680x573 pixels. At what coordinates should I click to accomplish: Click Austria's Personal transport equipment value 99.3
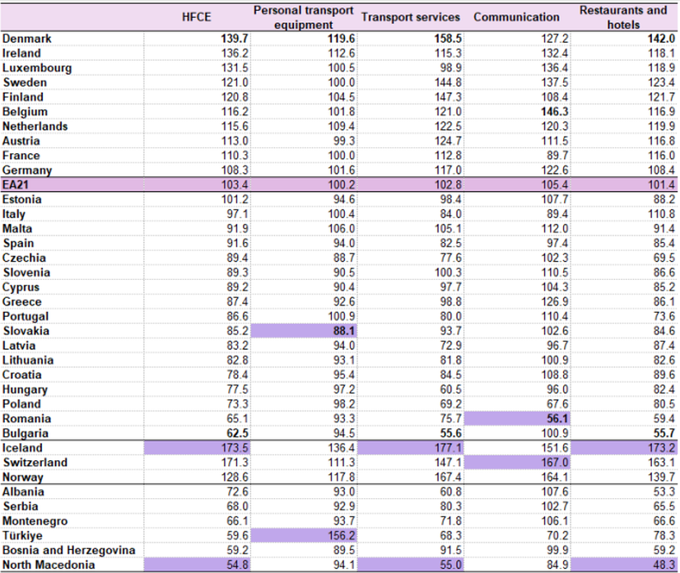(x=344, y=141)
